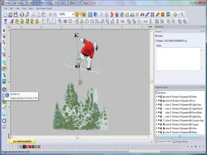The width and height of the screenshot is (207, 155).
Task: Click the purple slanted letter icon beside the T
Action: pyautogui.click(x=12, y=21)
